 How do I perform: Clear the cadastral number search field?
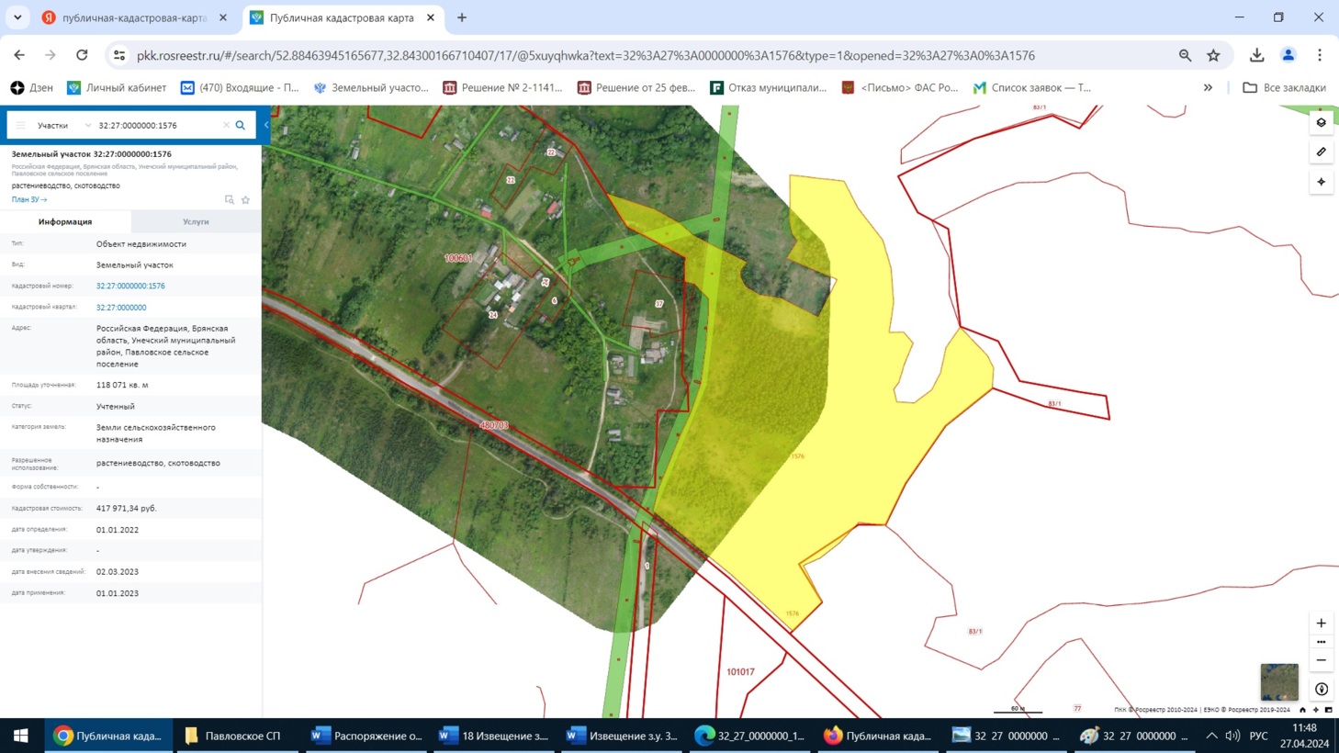[226, 126]
